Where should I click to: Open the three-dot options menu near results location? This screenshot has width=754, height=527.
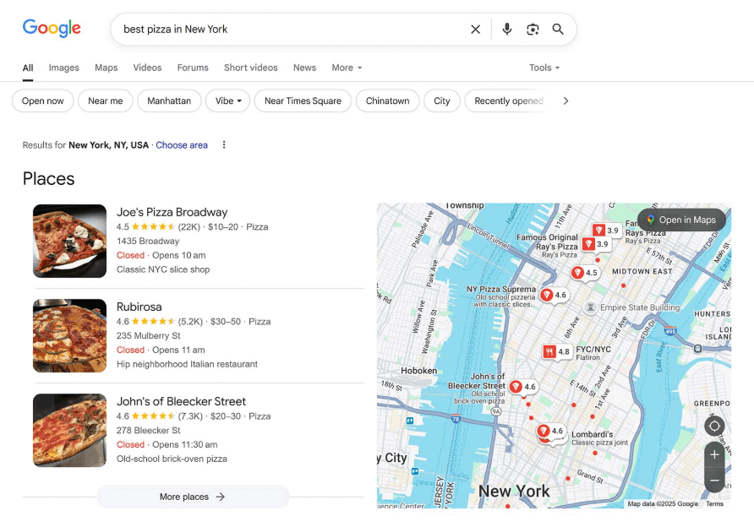pyautogui.click(x=223, y=144)
